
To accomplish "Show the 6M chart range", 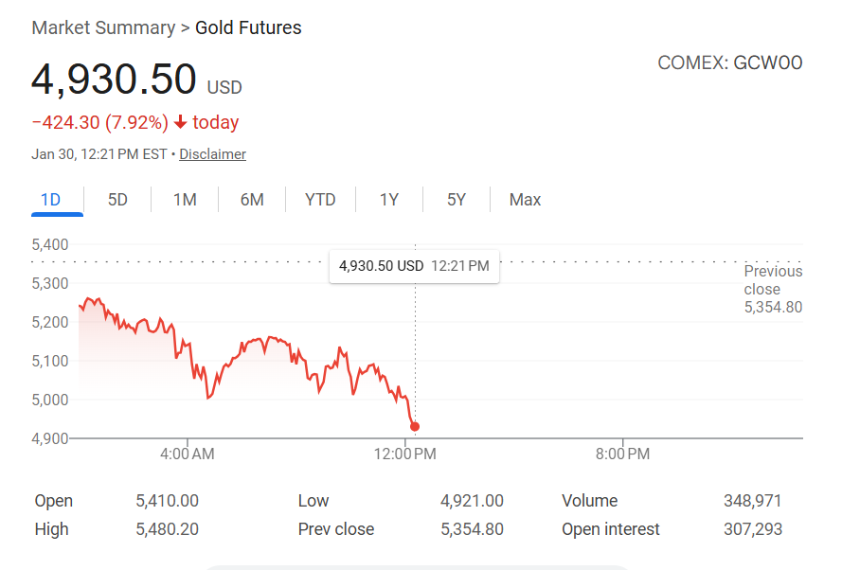I will [x=252, y=200].
